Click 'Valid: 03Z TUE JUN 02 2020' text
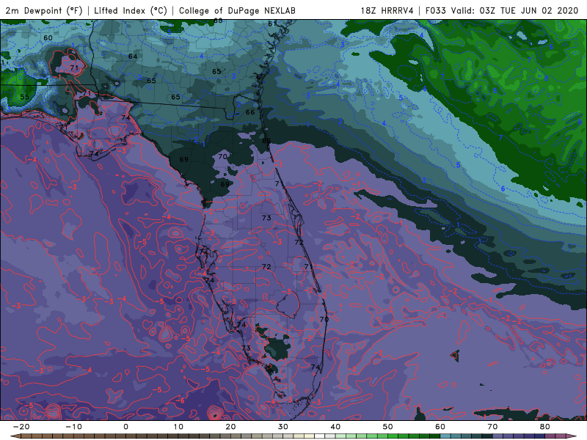This screenshot has width=587, height=440. [514, 10]
